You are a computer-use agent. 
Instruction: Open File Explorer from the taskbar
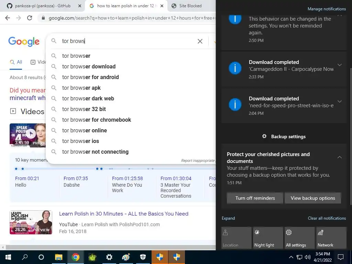click(58, 257)
